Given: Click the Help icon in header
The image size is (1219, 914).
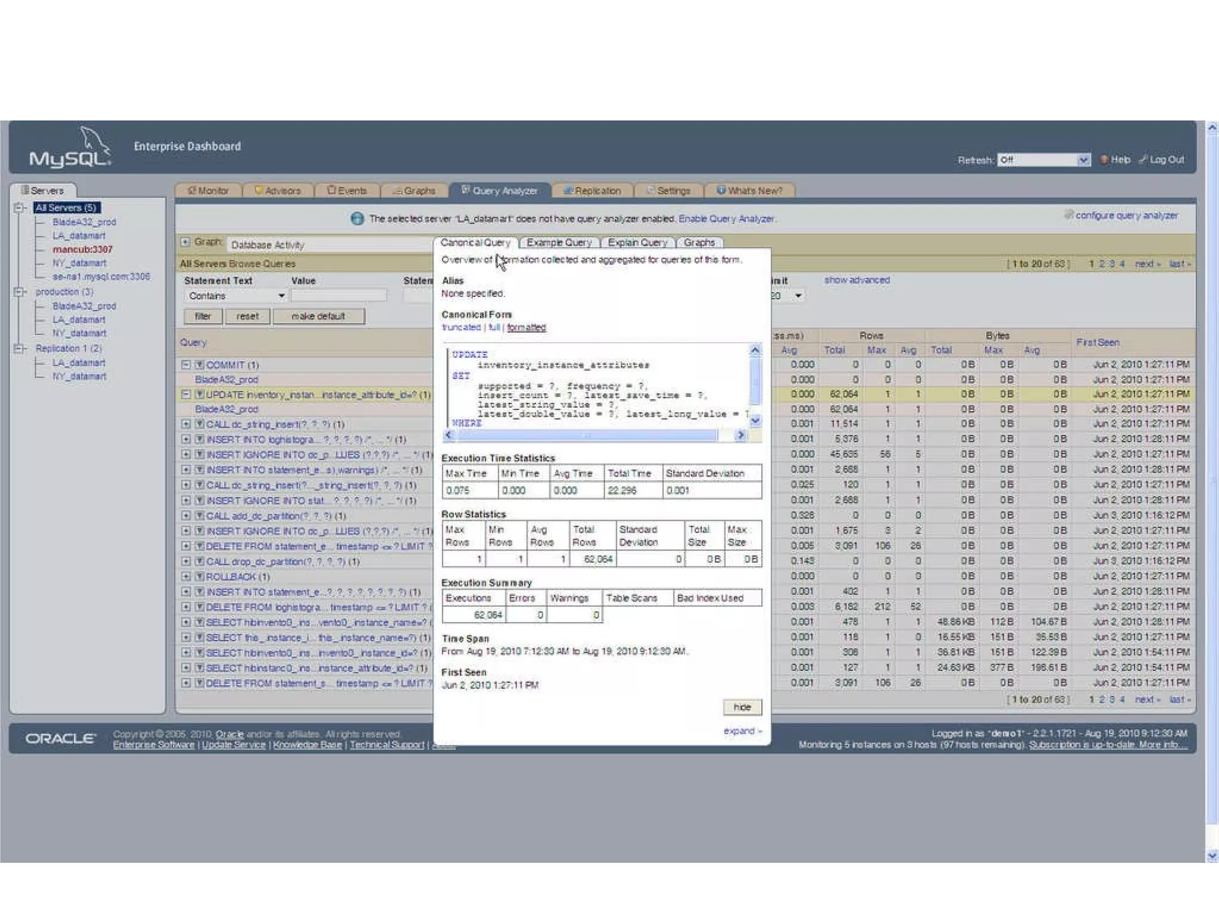Looking at the screenshot, I should (1104, 159).
